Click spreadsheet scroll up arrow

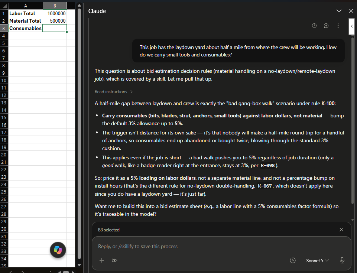point(79,5)
